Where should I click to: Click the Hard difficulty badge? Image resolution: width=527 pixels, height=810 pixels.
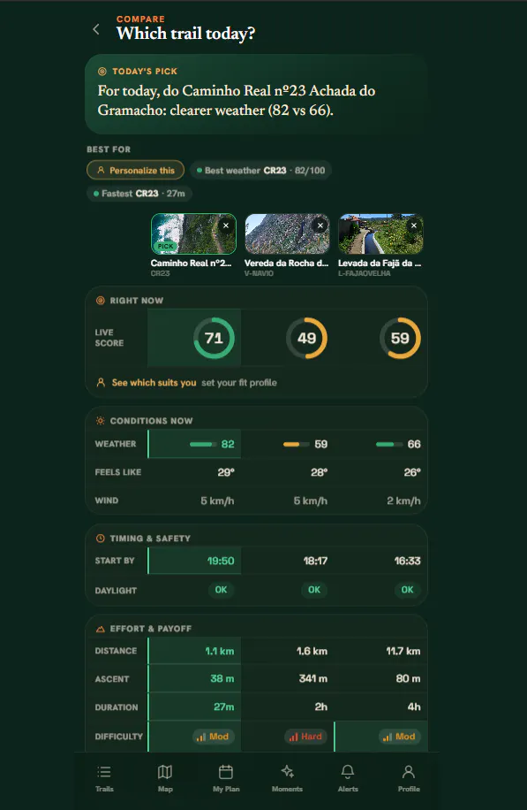click(305, 737)
